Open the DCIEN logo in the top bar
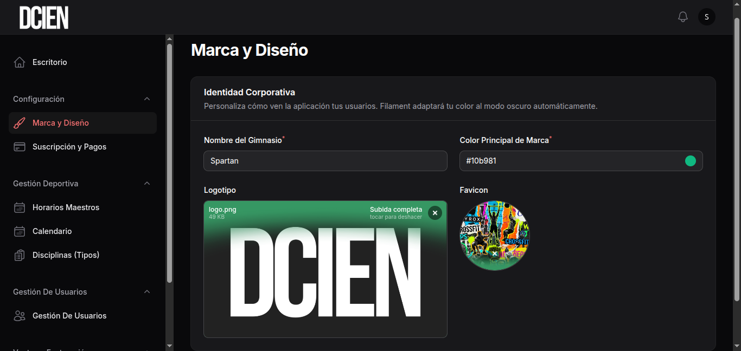Viewport: 741px width, 351px height. click(x=43, y=17)
